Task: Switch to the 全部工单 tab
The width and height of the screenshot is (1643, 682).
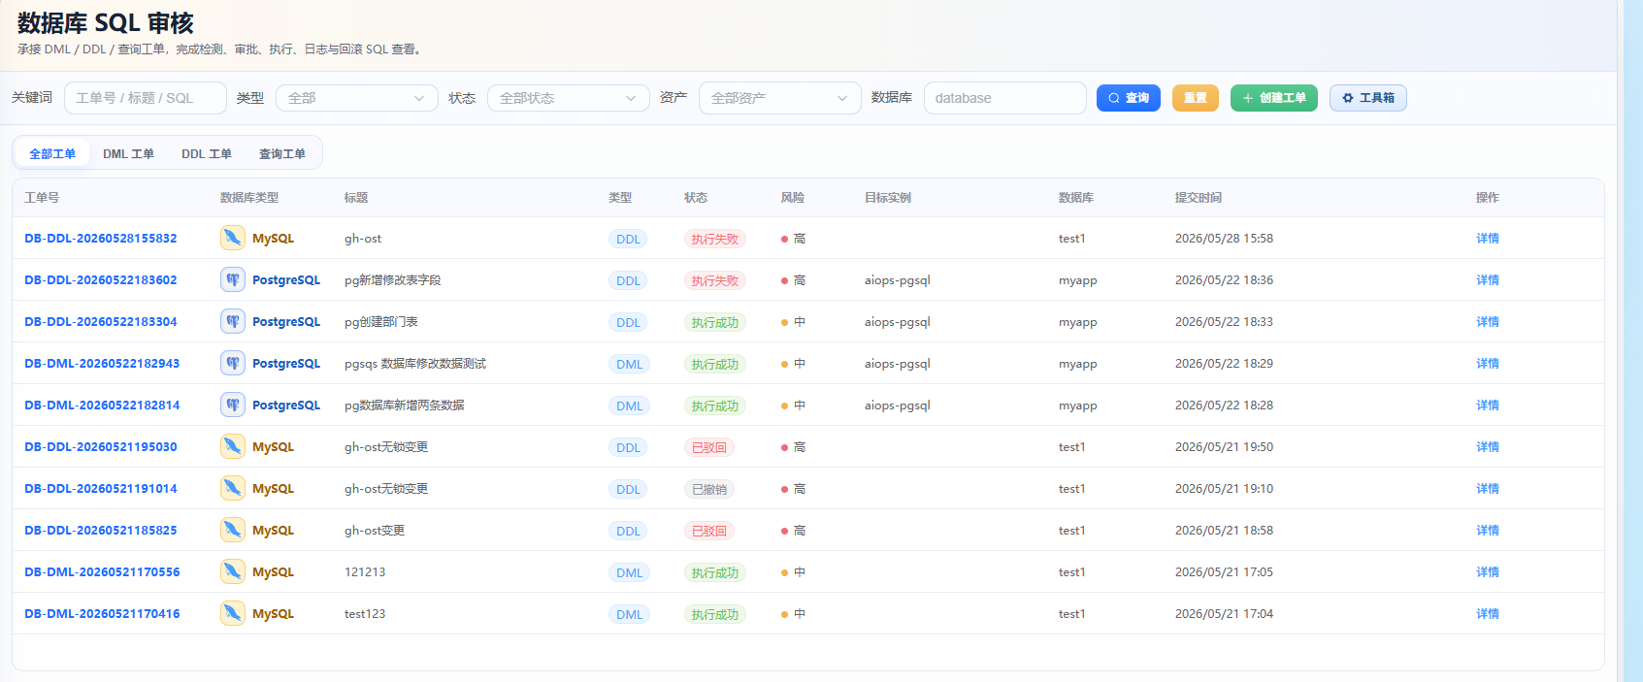Action: click(x=52, y=153)
